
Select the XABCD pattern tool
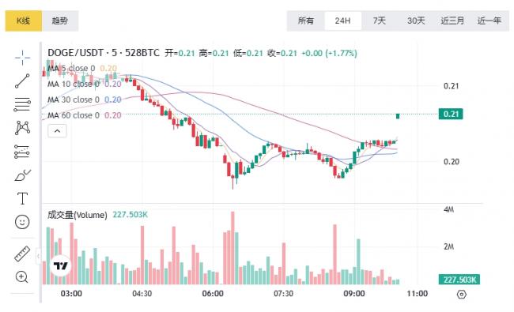22,128
